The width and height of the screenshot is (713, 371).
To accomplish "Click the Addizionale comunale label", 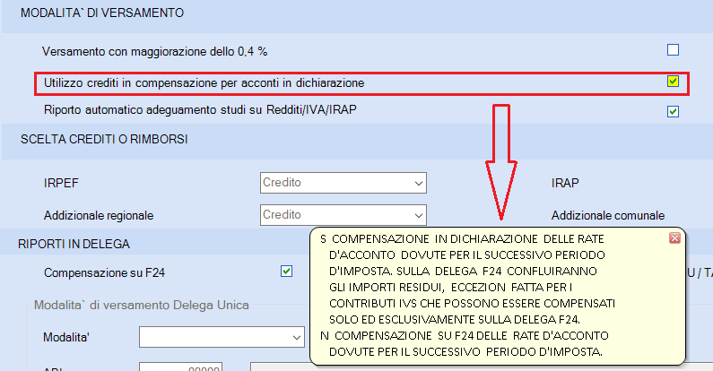I will point(608,215).
